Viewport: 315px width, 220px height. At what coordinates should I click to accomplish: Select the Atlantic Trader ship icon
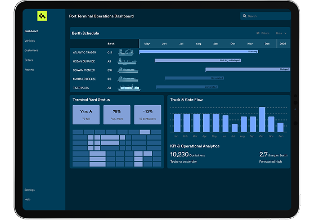126,52
